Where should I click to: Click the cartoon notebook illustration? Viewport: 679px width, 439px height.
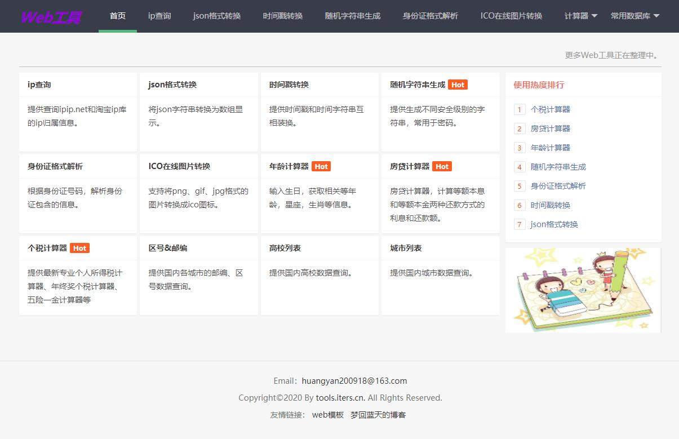(x=583, y=290)
